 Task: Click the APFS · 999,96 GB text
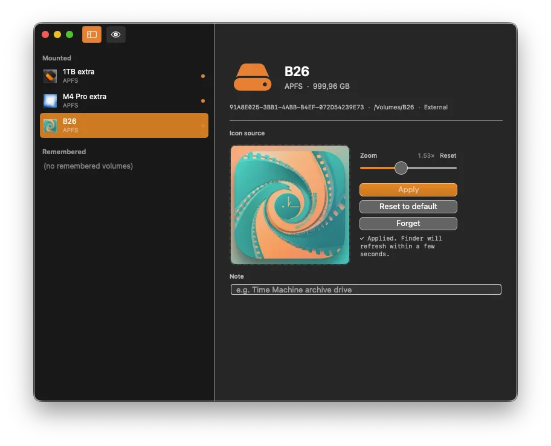[x=317, y=86]
